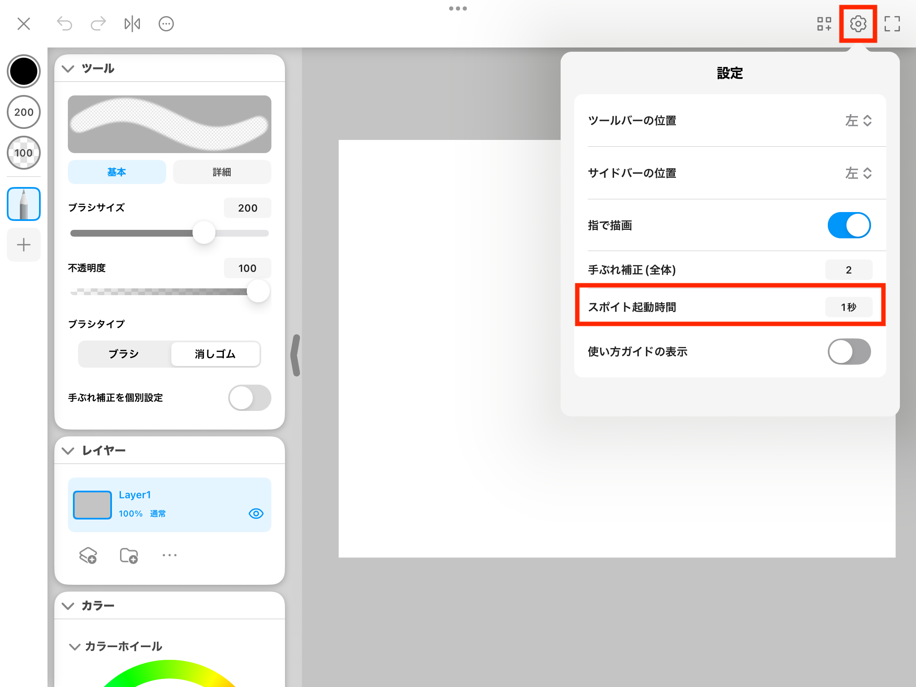Click the 指で描画 label
The width and height of the screenshot is (916, 687).
[610, 225]
